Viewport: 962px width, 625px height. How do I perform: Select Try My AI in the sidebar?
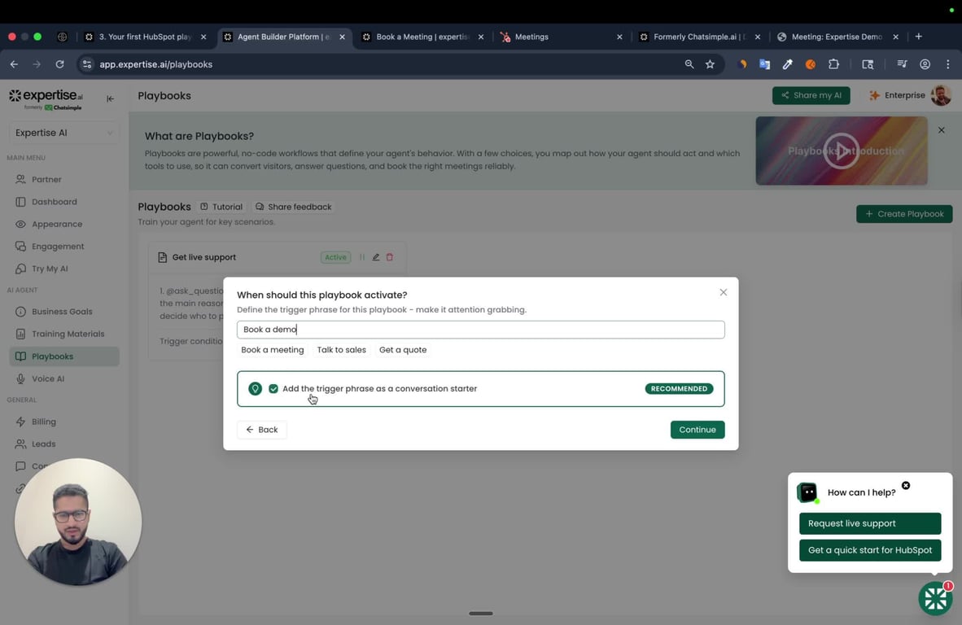pyautogui.click(x=63, y=269)
